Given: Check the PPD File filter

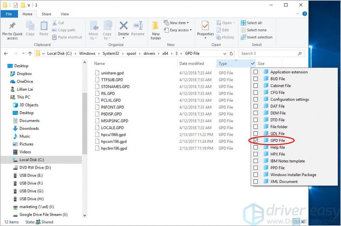Looking at the screenshot, I should click(x=256, y=168).
